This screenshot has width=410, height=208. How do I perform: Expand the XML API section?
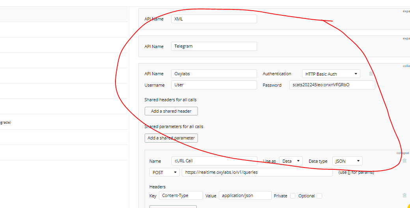406,11
